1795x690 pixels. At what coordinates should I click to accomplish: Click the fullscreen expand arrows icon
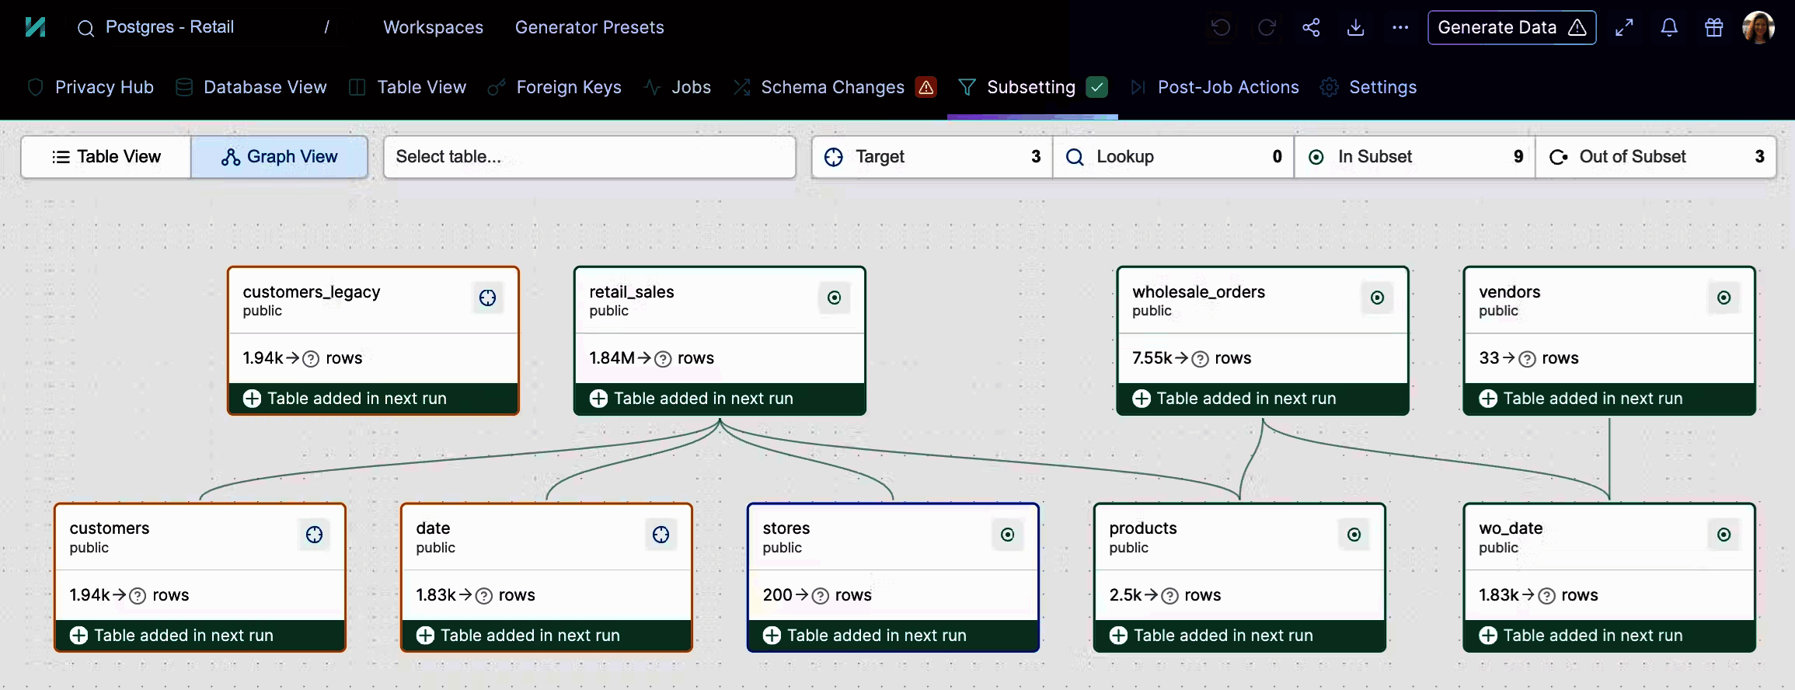(1624, 28)
